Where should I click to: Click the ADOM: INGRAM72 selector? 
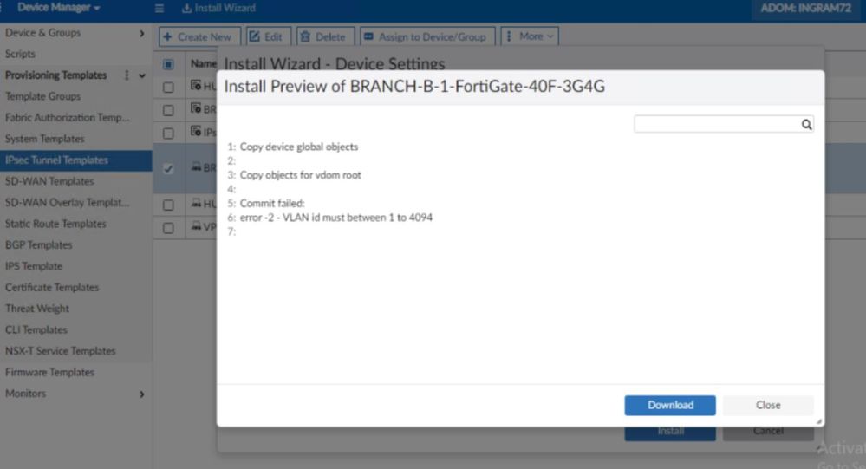coord(805,9)
